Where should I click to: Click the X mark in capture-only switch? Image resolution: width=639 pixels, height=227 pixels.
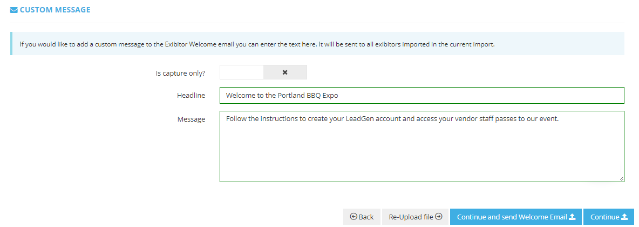point(285,72)
